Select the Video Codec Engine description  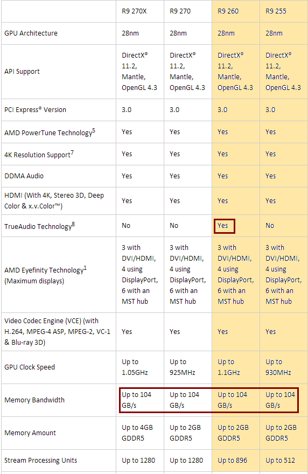(58, 332)
